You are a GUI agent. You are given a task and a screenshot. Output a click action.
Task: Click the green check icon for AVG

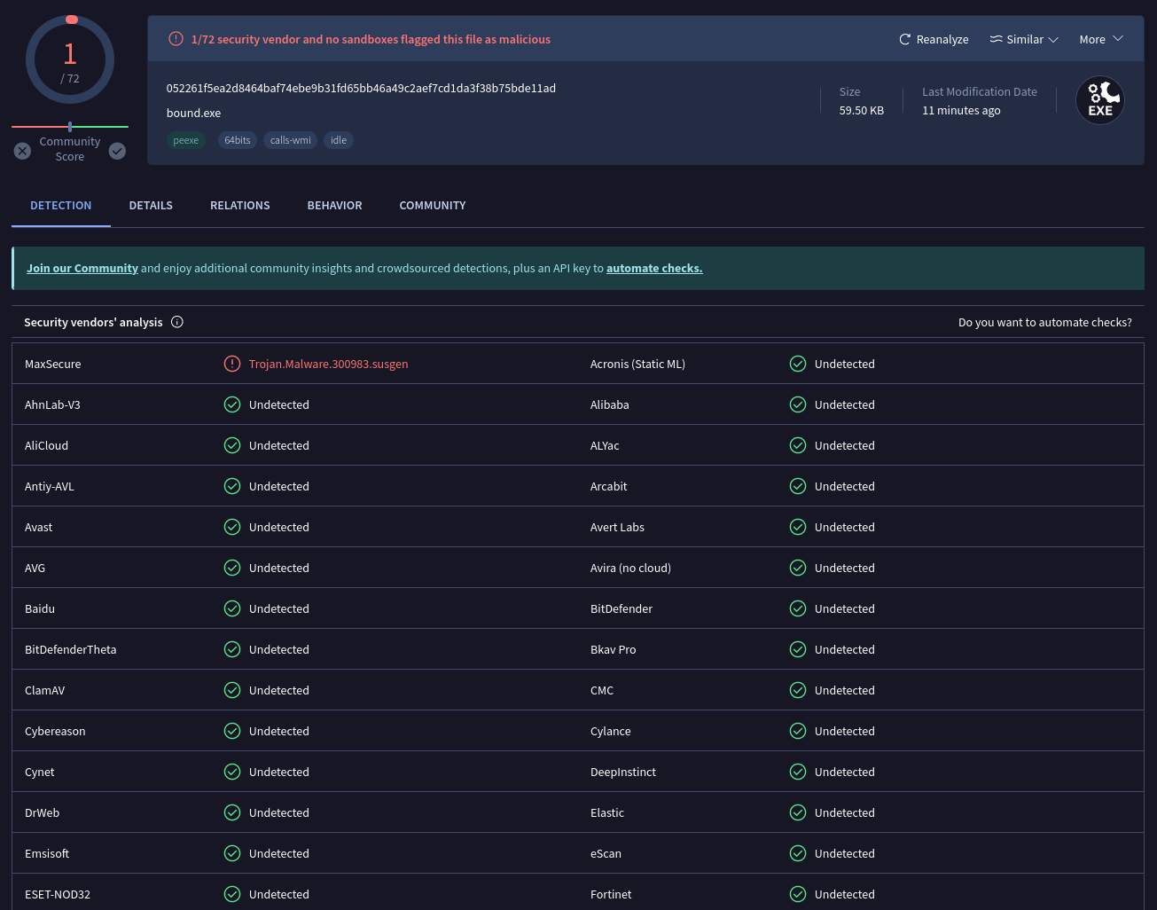(x=232, y=568)
